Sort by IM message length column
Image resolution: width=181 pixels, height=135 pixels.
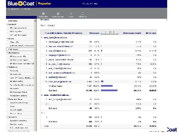click(x=132, y=33)
